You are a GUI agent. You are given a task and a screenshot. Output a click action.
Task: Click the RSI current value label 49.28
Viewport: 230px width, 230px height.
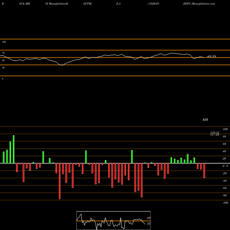tap(212, 57)
